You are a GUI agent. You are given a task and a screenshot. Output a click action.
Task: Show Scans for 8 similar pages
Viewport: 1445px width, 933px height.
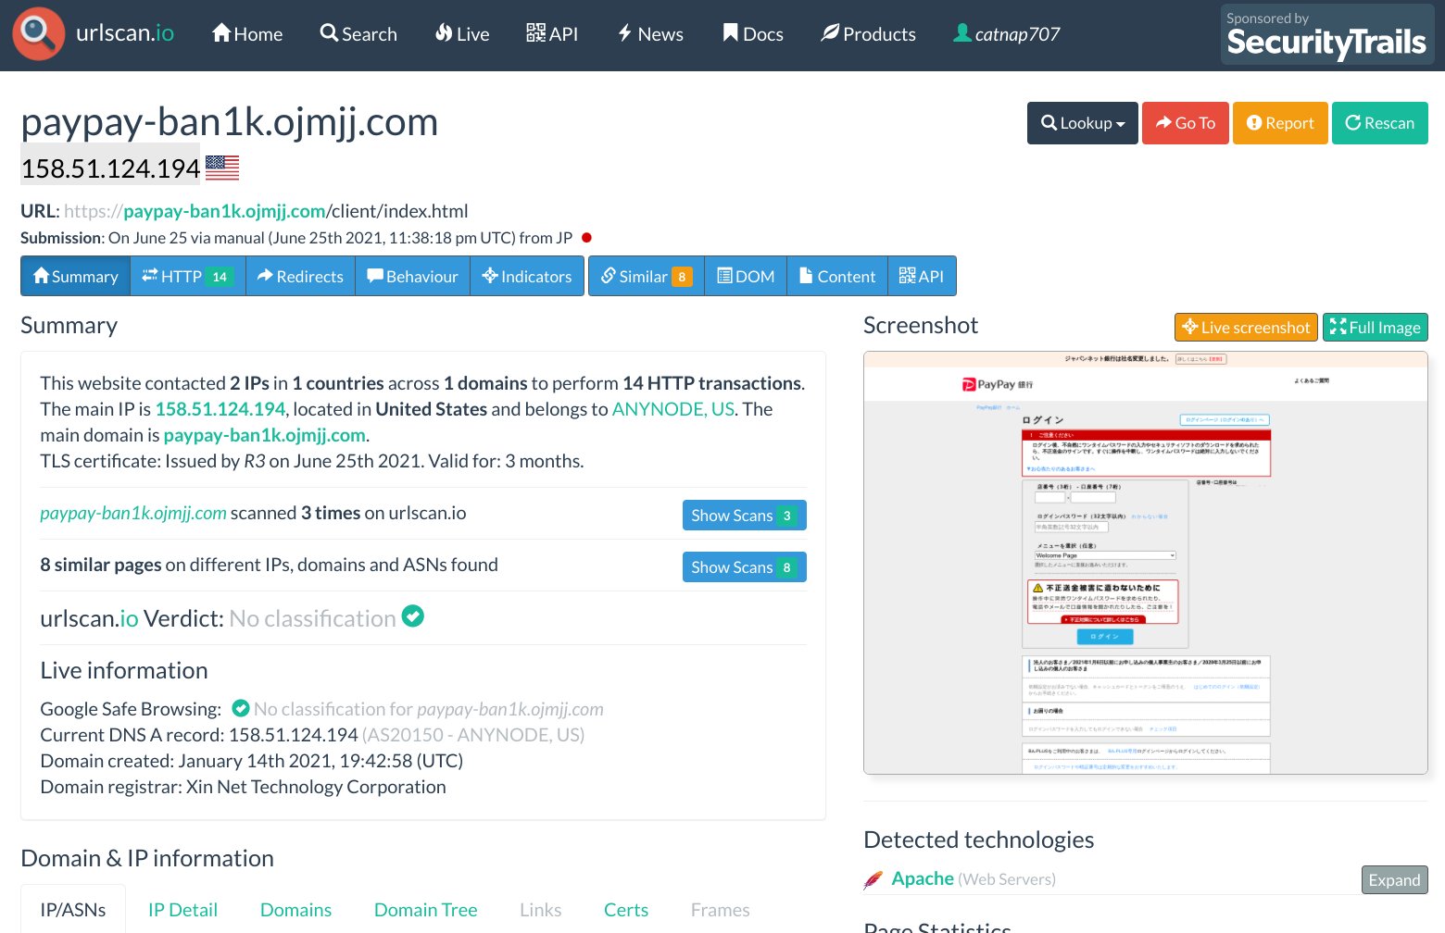tap(745, 567)
